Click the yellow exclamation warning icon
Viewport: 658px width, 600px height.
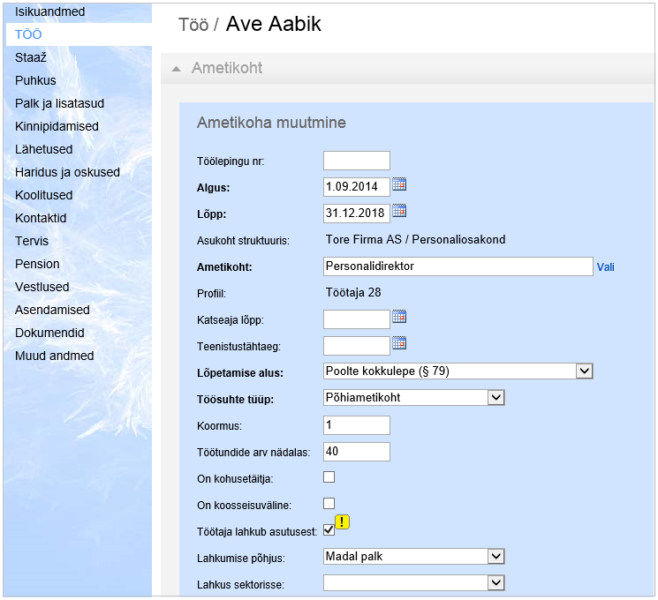point(343,521)
